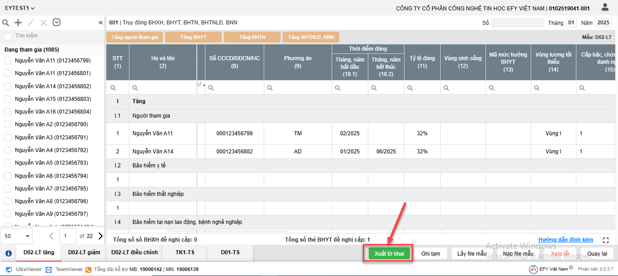Open the EYTEST1 account dropdown
Screen dimensions: 618x276
(20, 8)
